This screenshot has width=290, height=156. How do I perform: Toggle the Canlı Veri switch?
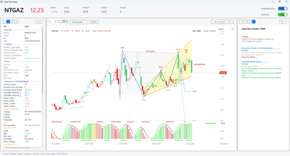click(x=283, y=14)
